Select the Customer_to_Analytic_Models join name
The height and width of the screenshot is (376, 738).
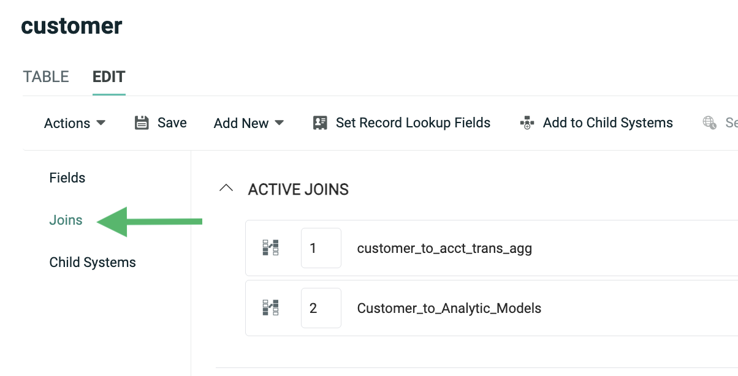pos(449,307)
